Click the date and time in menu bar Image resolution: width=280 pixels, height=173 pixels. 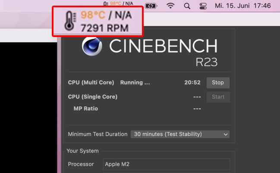tap(243, 6)
